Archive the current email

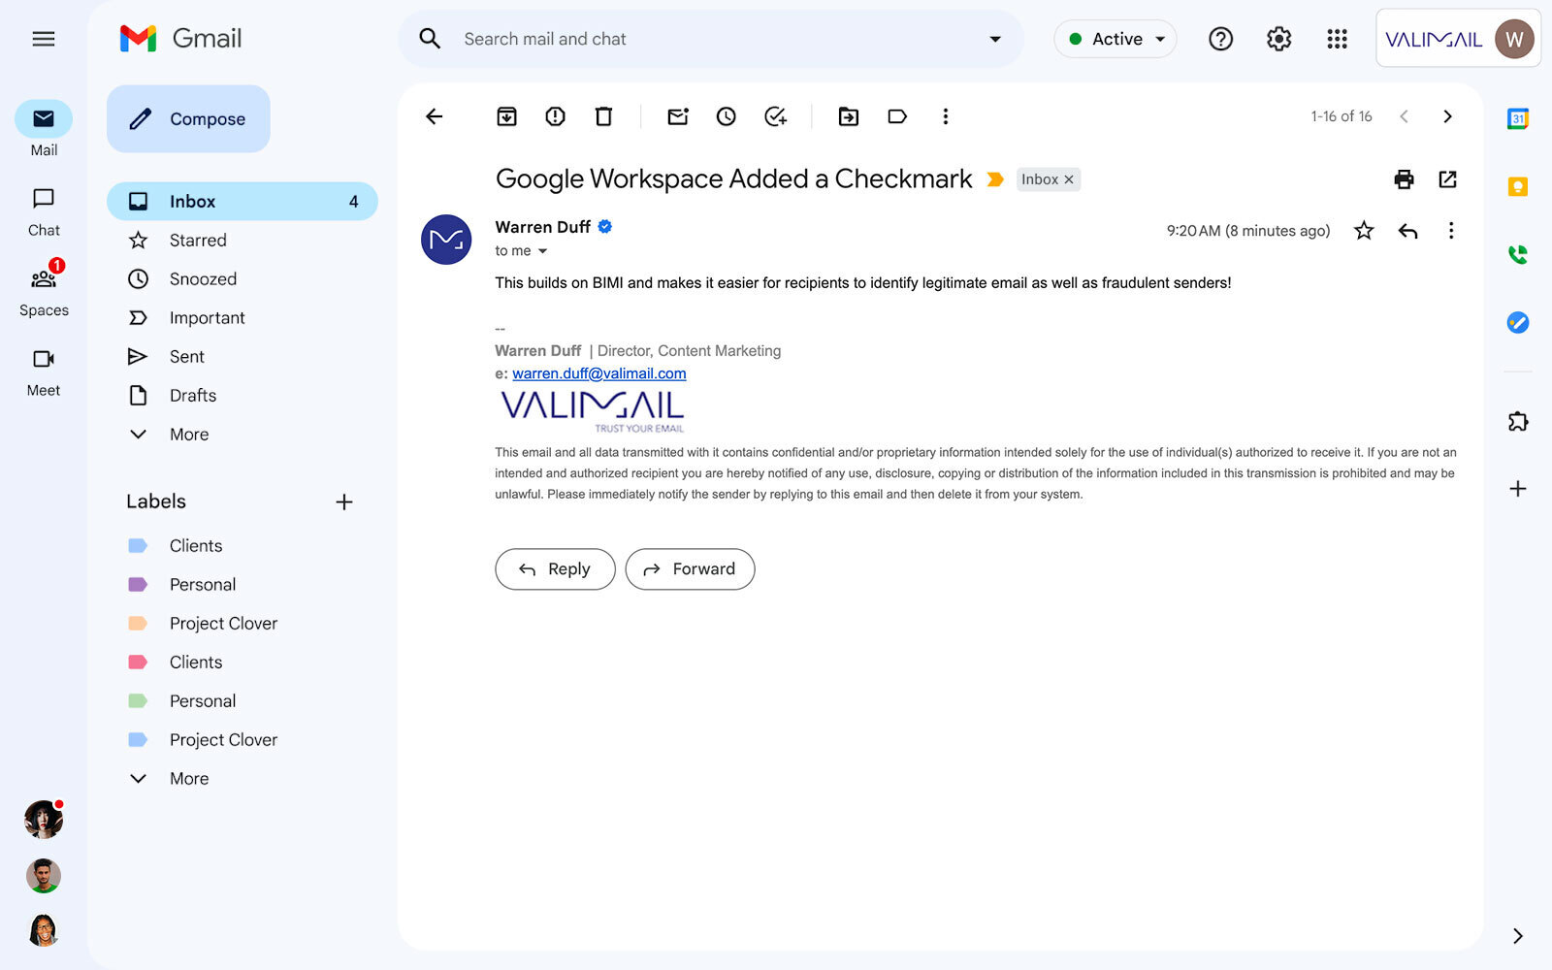pos(505,116)
